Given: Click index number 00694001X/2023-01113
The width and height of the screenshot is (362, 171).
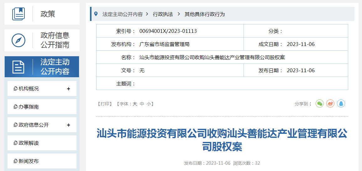Looking at the screenshot, I should click(168, 31).
